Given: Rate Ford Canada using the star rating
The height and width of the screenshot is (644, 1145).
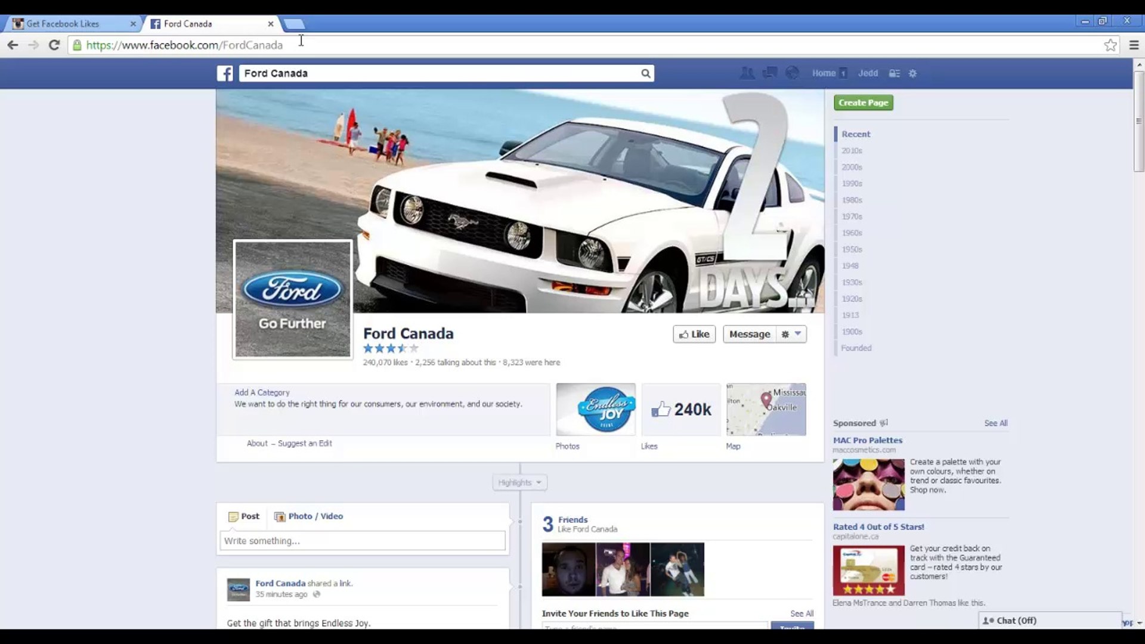Looking at the screenshot, I should click(x=391, y=348).
